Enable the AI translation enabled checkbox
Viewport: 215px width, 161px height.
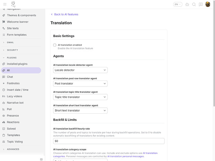[55, 45]
